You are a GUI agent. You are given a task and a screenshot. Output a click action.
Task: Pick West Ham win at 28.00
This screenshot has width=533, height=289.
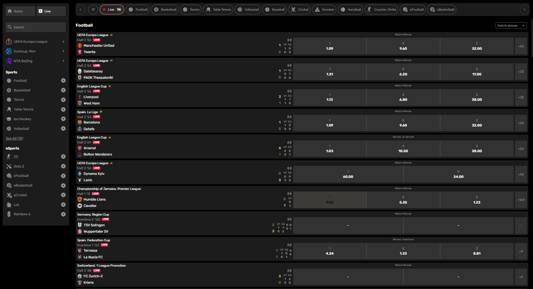[x=477, y=97]
